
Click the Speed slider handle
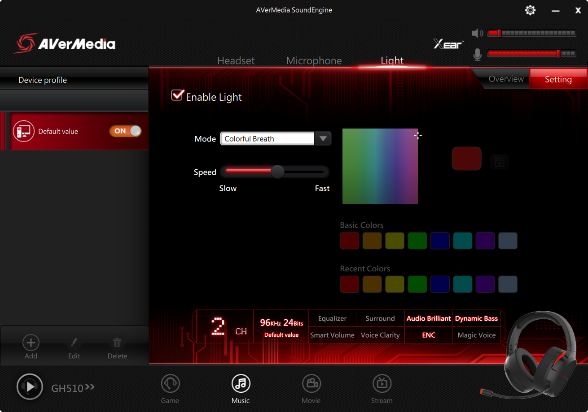pyautogui.click(x=278, y=172)
